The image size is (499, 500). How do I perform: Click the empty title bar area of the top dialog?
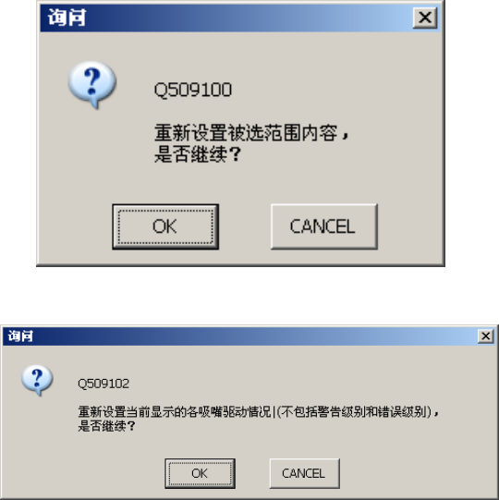tap(249, 18)
